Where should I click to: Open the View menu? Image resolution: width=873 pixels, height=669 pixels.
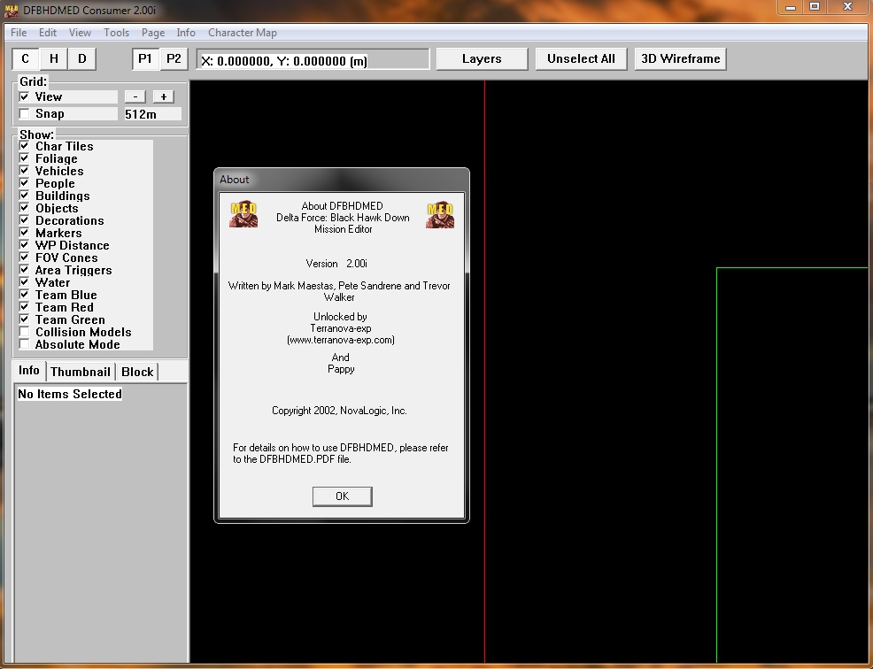click(81, 32)
